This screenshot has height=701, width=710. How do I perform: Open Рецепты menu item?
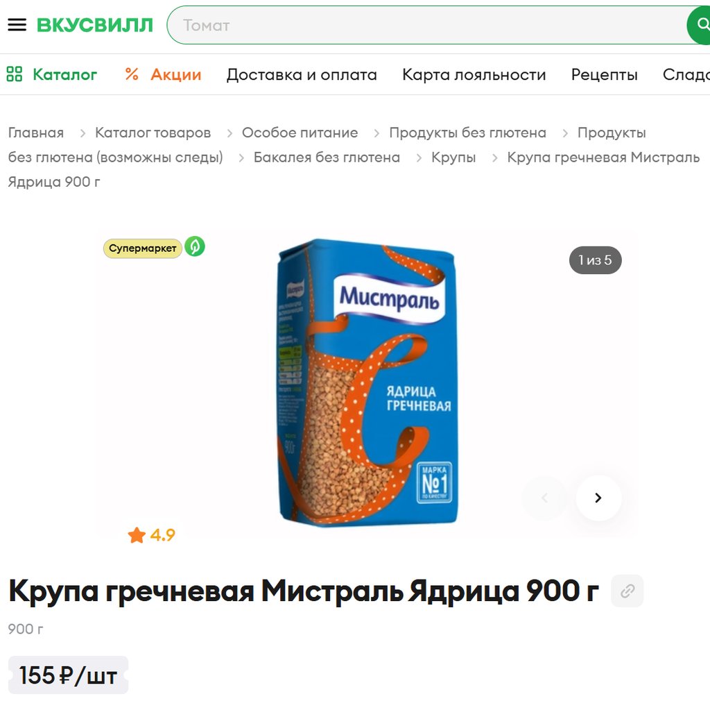click(x=604, y=74)
